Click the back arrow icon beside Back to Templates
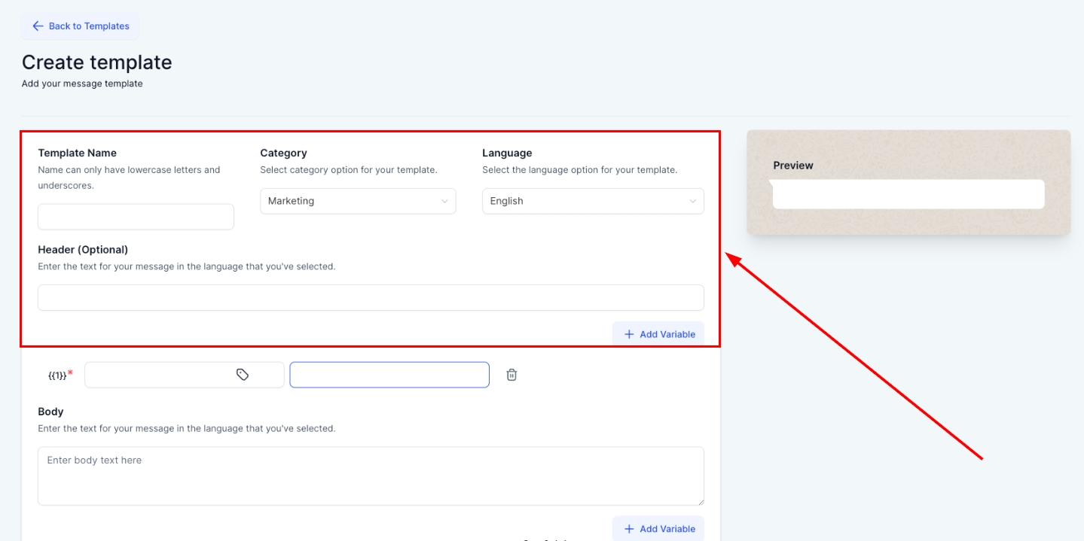The width and height of the screenshot is (1084, 541). point(38,26)
